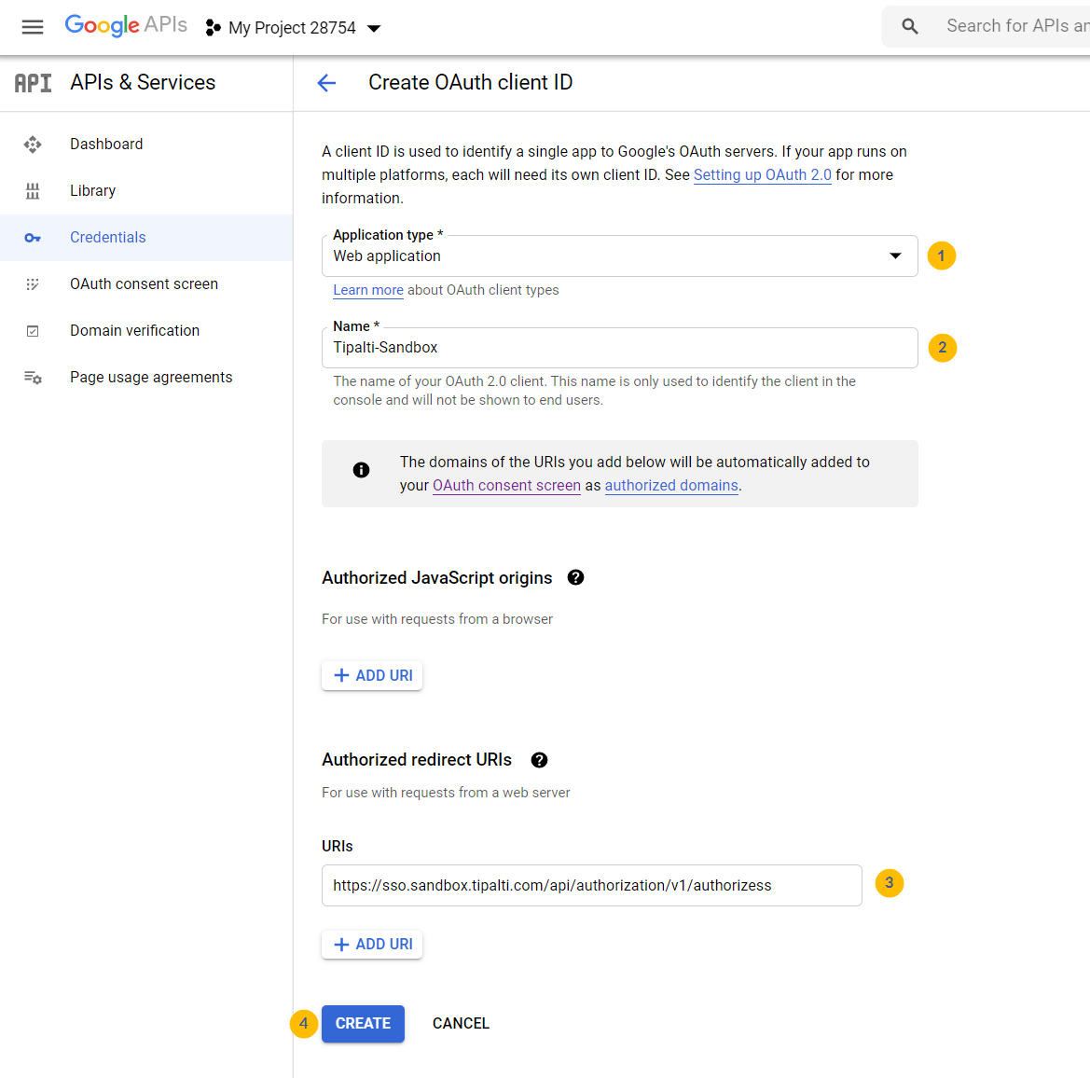Click the APIs & Services logo icon
This screenshot has width=1090, height=1078.
pyautogui.click(x=32, y=82)
